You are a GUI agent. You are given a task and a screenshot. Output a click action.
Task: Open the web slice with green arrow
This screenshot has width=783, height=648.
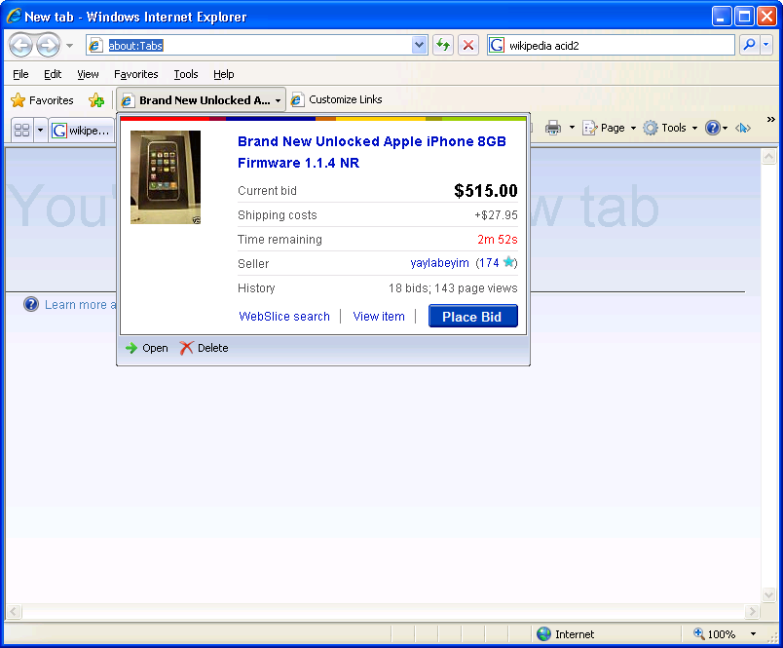[x=146, y=348]
